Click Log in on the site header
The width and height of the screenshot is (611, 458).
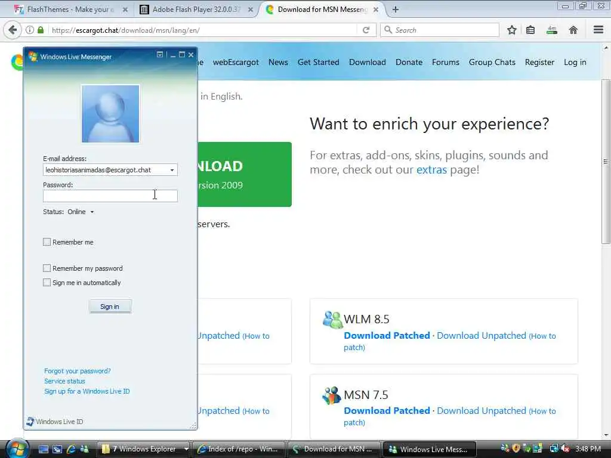point(575,62)
